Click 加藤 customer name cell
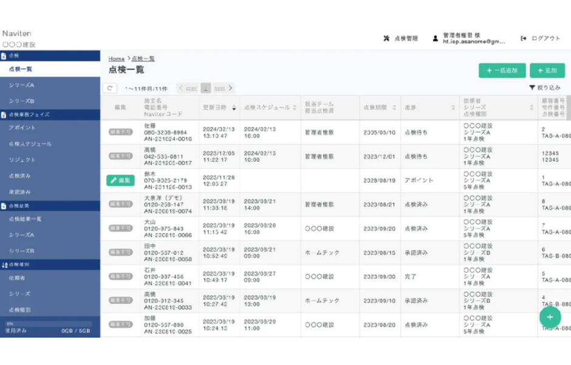Screen dimensions: 571x365 click(149, 318)
